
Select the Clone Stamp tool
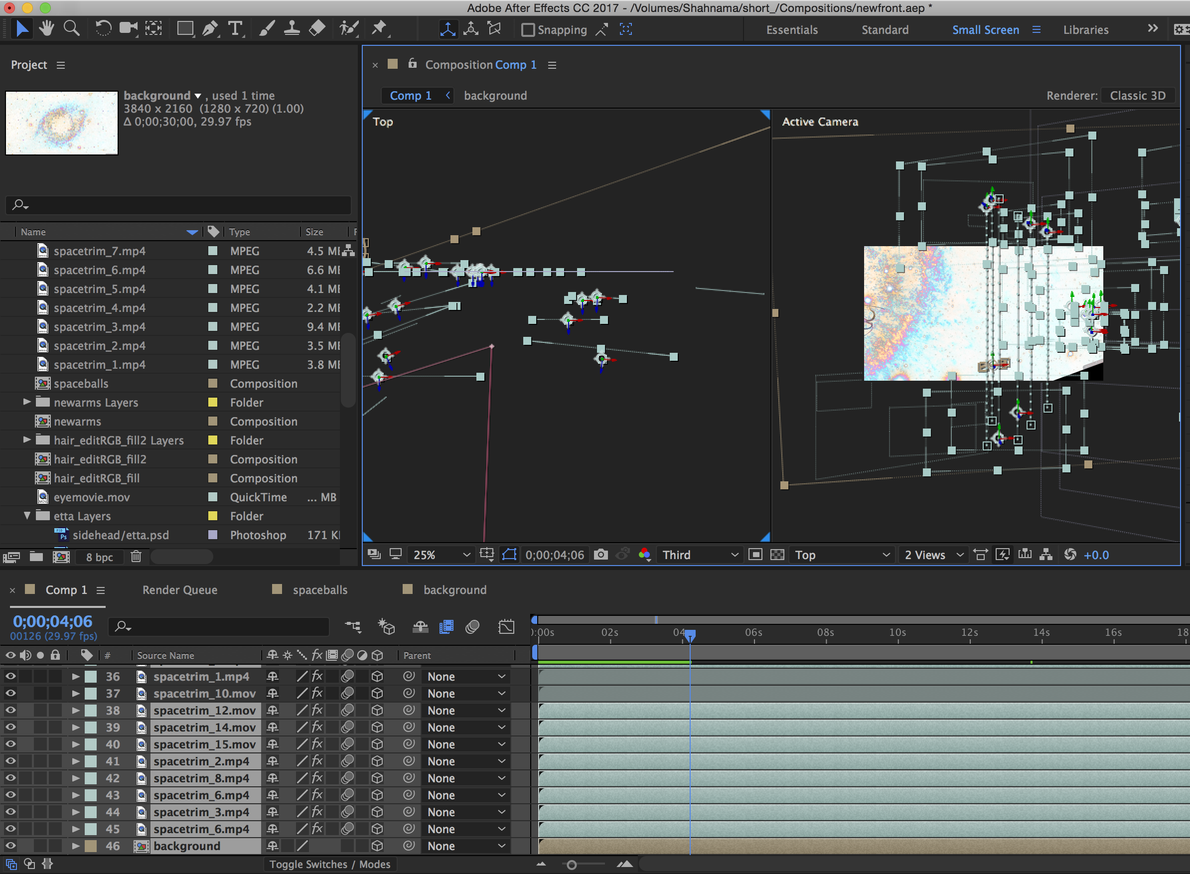pyautogui.click(x=292, y=28)
